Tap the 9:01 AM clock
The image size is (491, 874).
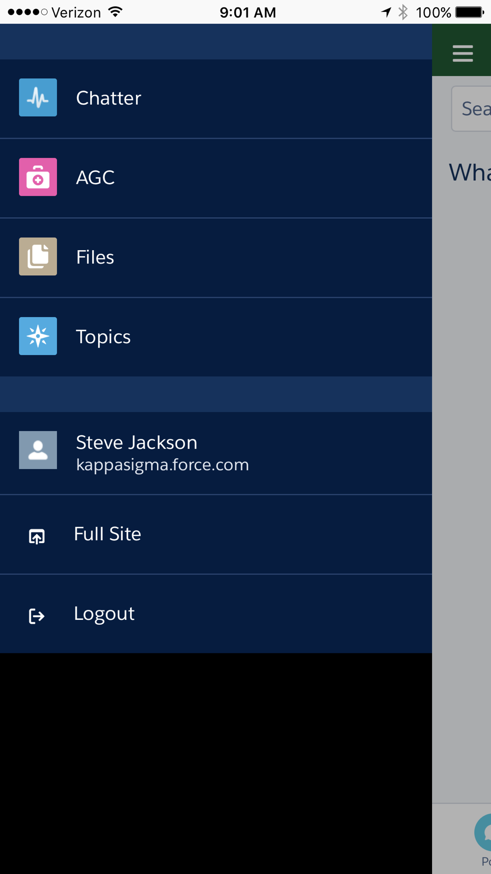tap(247, 12)
